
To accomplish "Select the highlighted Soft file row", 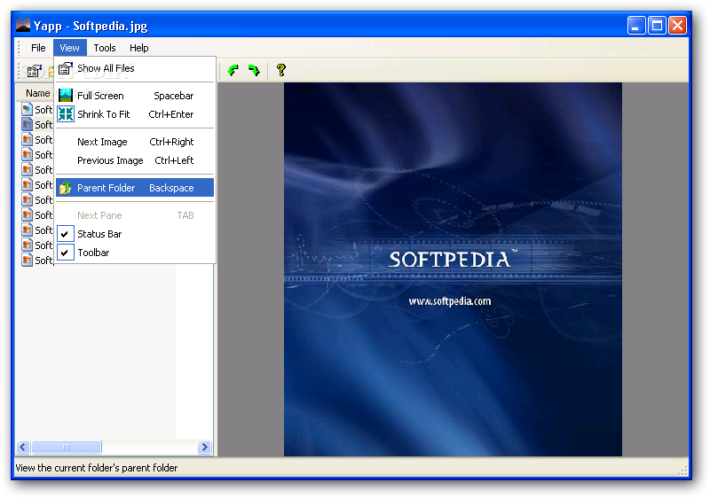I will click(x=37, y=125).
